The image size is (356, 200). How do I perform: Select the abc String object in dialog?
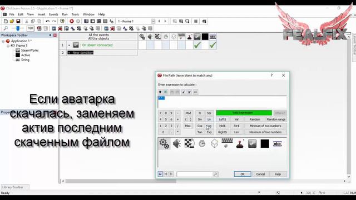pyautogui.click(x=278, y=143)
